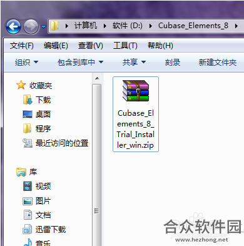Screen dimensions: 244x246
Task: Click the 程序 folder icon
Action: tap(28, 128)
